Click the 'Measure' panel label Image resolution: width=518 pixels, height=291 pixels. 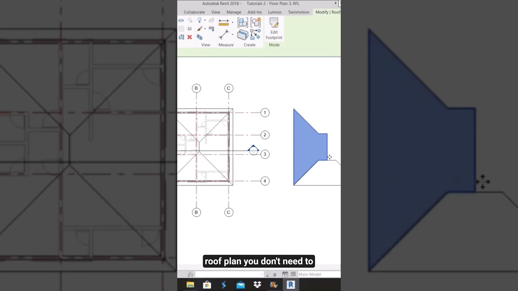[226, 45]
